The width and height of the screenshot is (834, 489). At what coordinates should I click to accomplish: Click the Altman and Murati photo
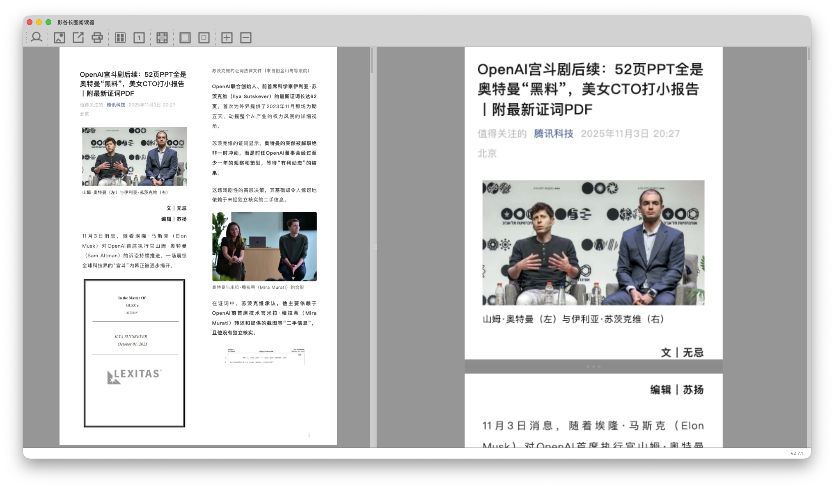click(x=263, y=246)
